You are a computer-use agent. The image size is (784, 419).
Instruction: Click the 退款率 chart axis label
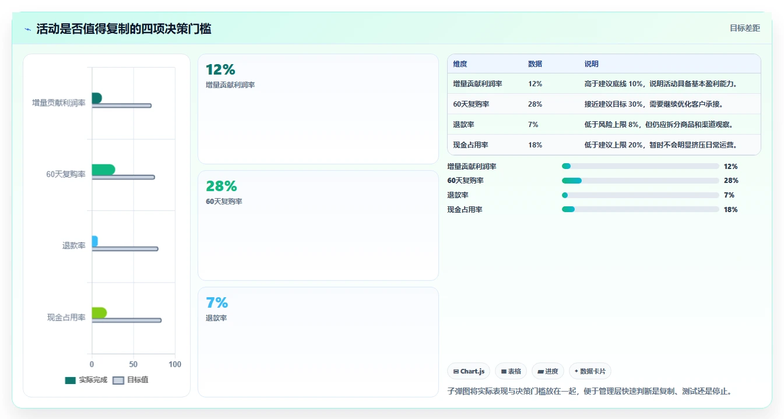click(74, 246)
